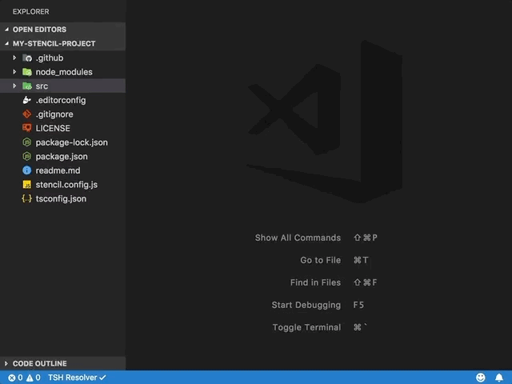Click the stencil.config.js JS icon
Image resolution: width=512 pixels, height=384 pixels.
coord(26,185)
